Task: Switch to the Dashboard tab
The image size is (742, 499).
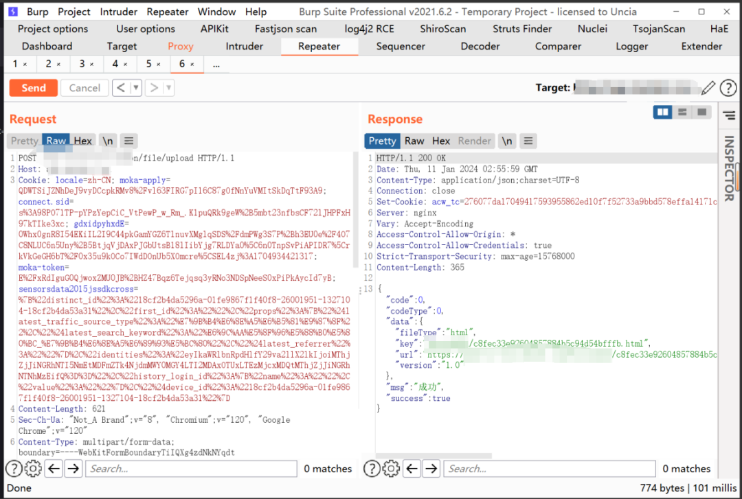Action: pos(47,47)
